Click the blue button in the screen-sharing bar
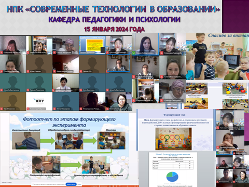 point(71,184)
